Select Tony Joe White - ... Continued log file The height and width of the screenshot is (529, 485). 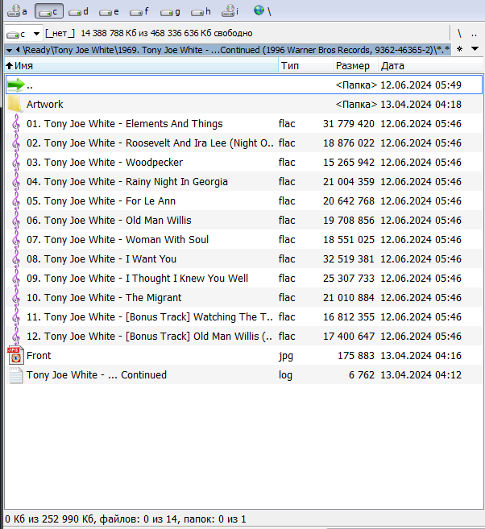tap(244, 375)
